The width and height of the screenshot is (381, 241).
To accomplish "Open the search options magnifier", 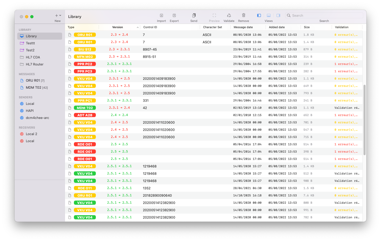I will tap(289, 16).
